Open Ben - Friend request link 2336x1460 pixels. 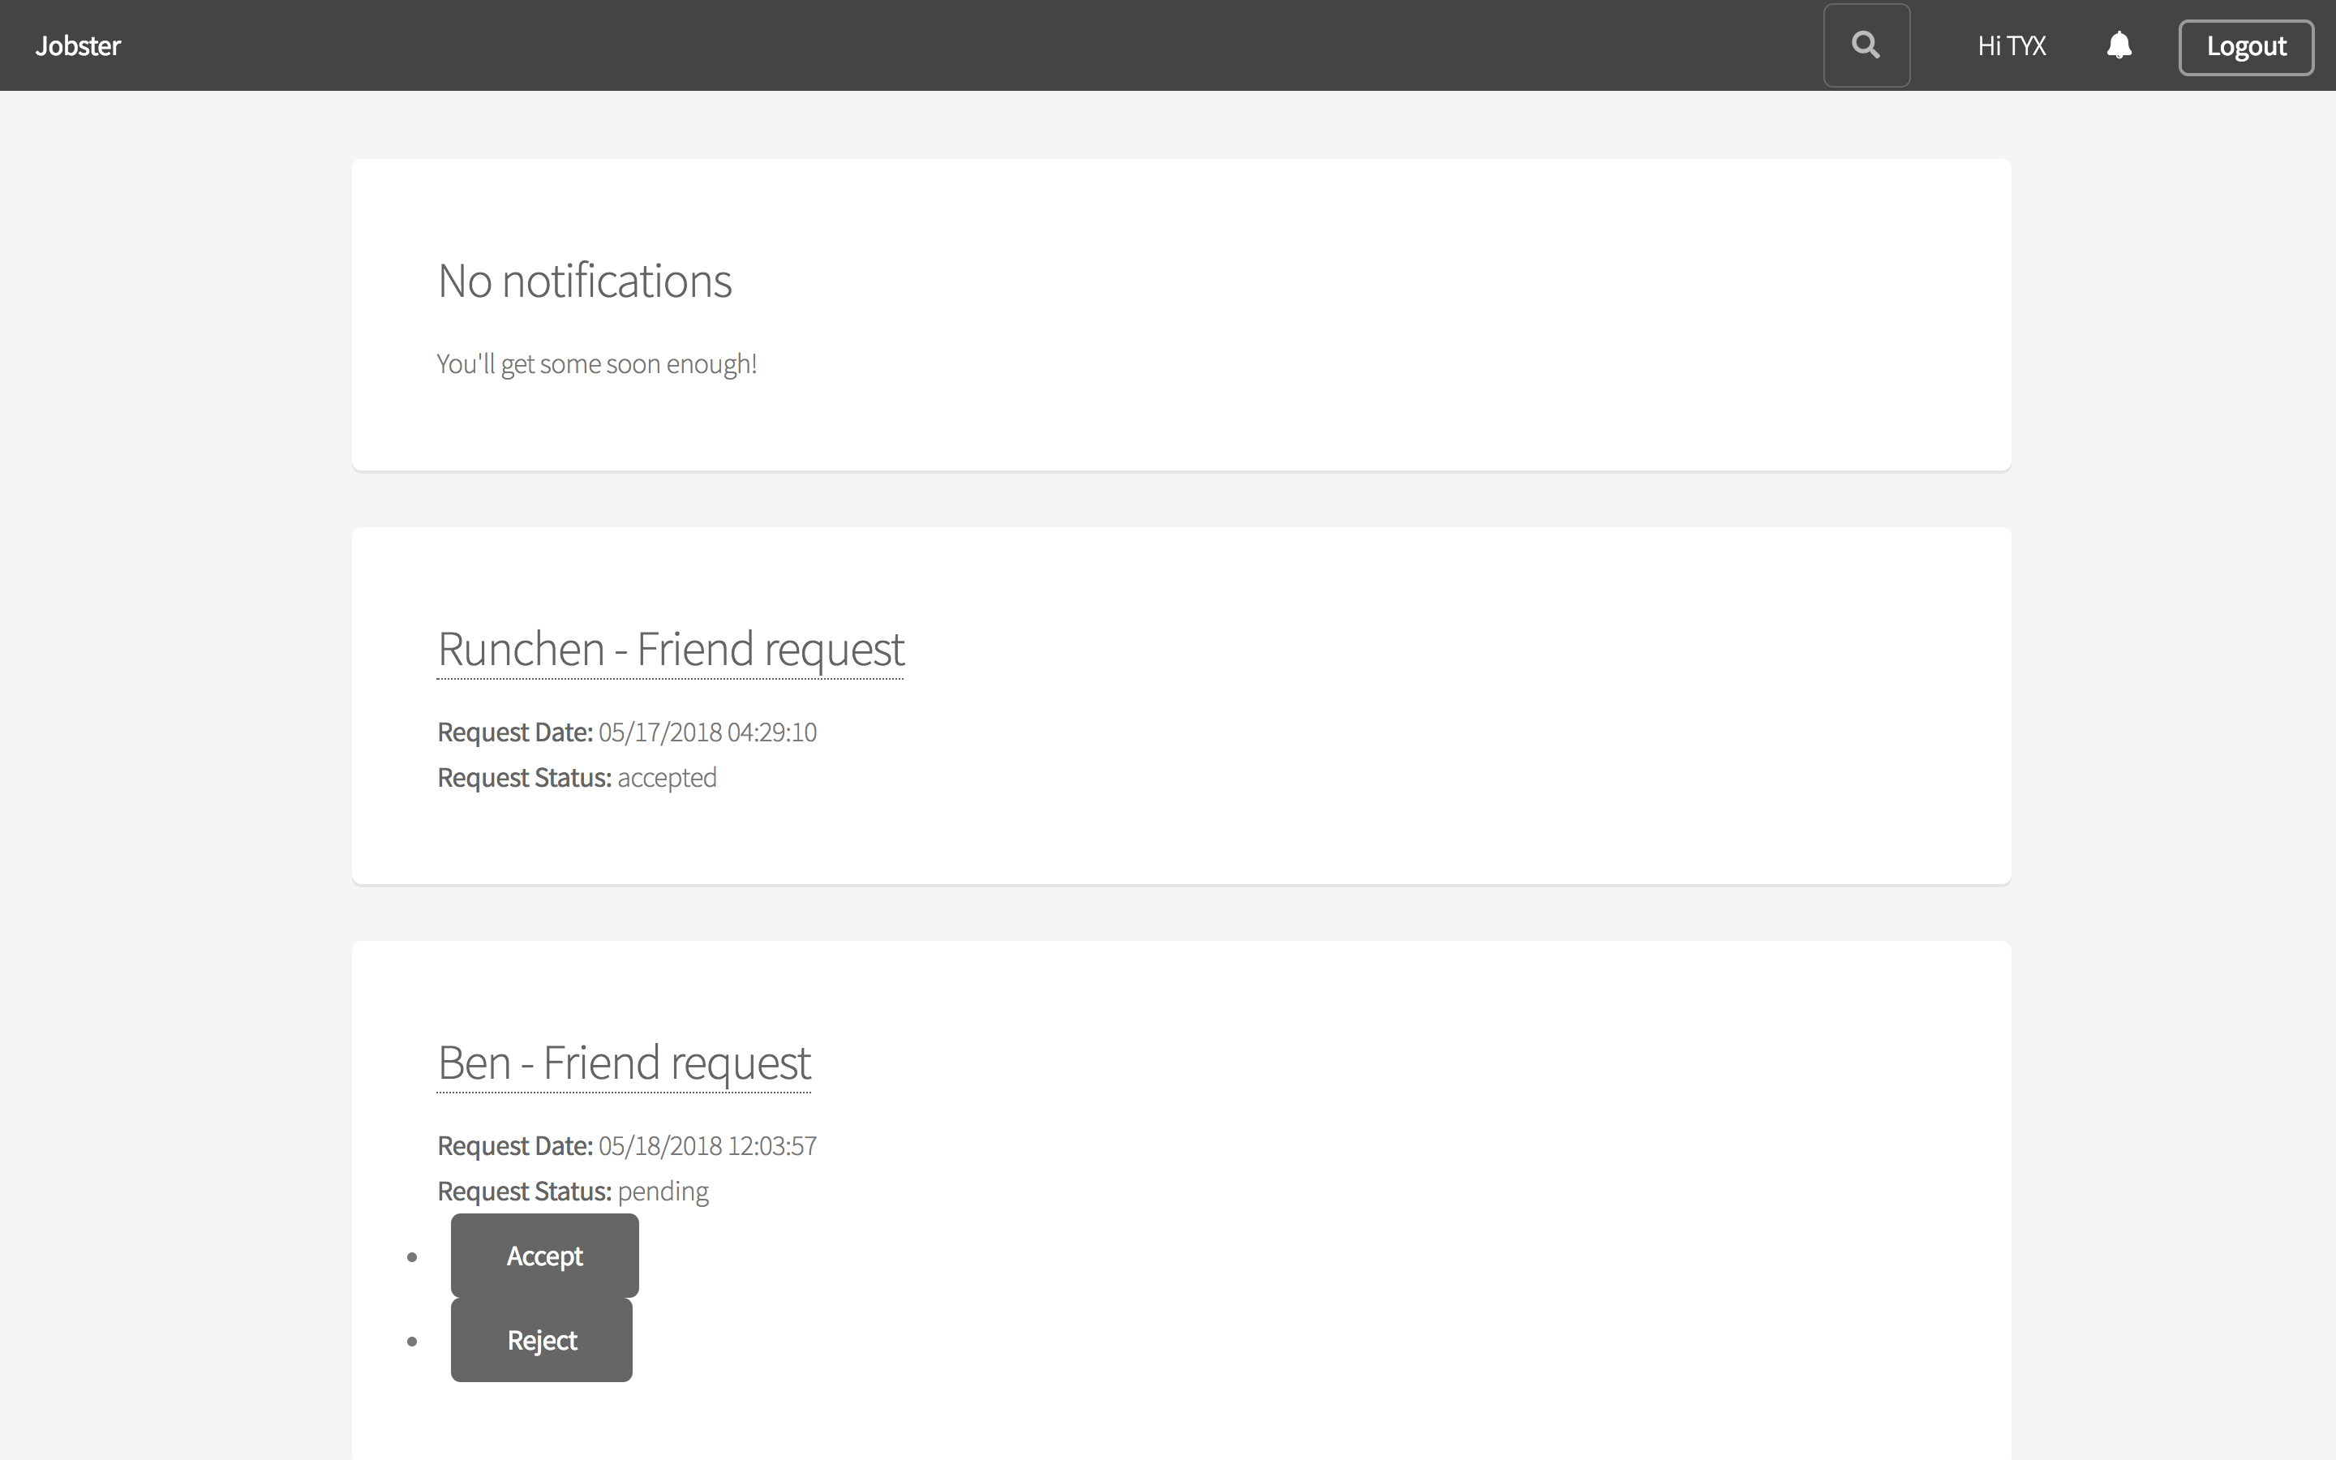[624, 1063]
